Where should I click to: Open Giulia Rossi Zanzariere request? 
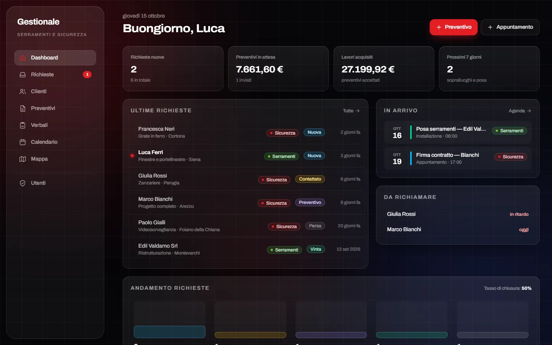(x=245, y=179)
